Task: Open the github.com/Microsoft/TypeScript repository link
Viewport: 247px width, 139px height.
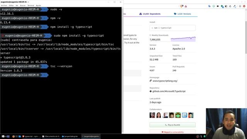Action: pyautogui.click(x=169, y=91)
